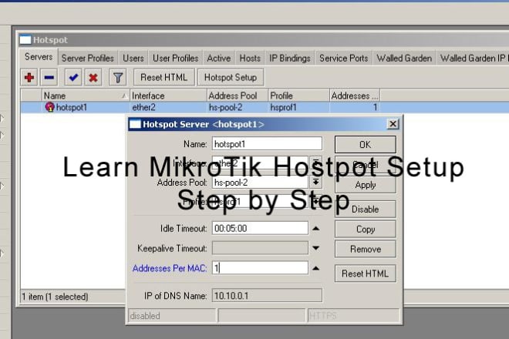The image size is (509, 339).
Task: Open the Server Profiles tab
Action: coord(88,58)
